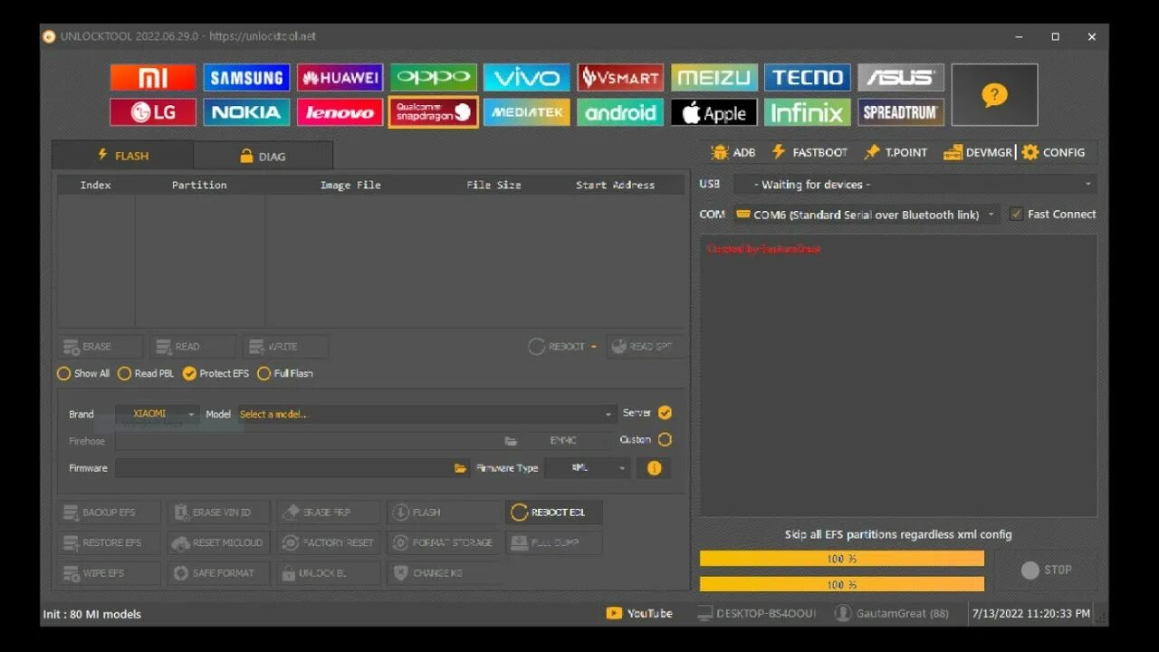Click the lower 100% progress bar
The image size is (1159, 652).
click(842, 584)
